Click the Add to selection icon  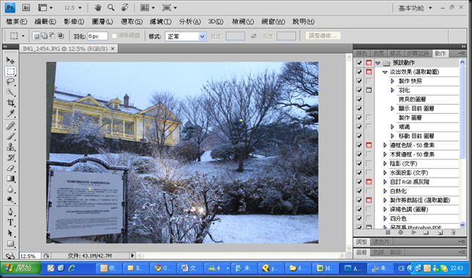pyautogui.click(x=44, y=36)
